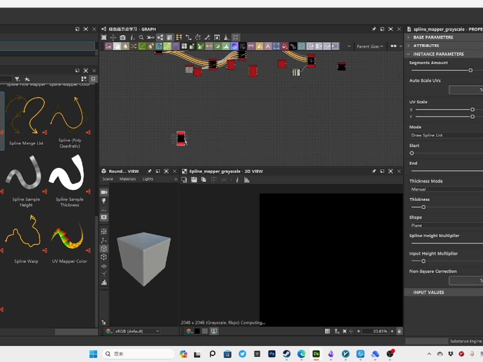Screen dimensions: 483x362
Task: Open the Windows Start menu
Action: pos(93,354)
